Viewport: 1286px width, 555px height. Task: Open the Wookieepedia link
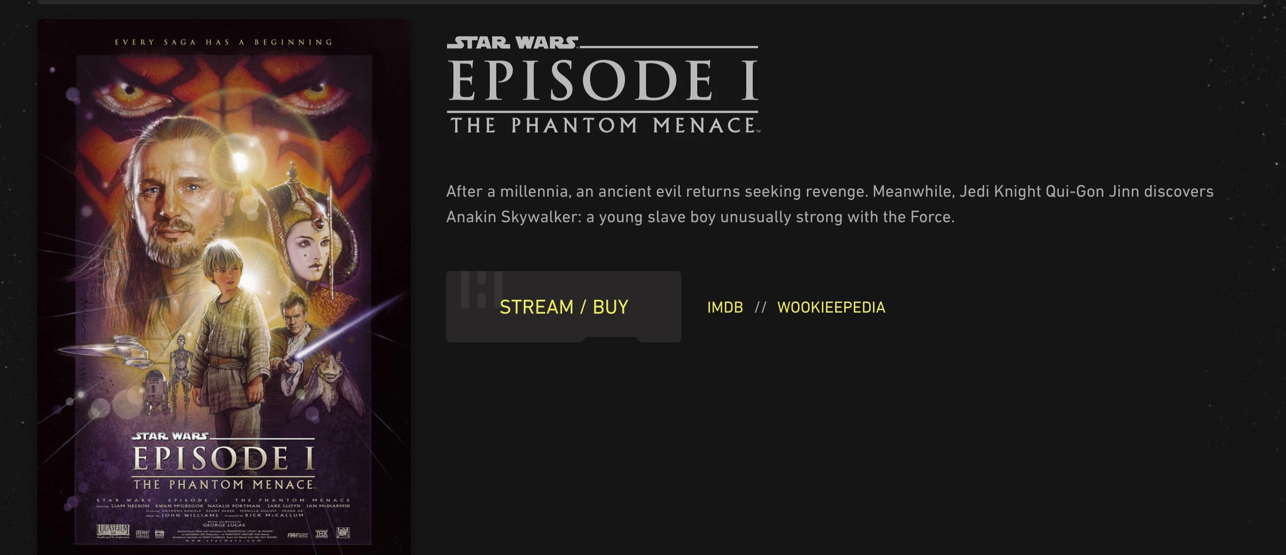[831, 307]
